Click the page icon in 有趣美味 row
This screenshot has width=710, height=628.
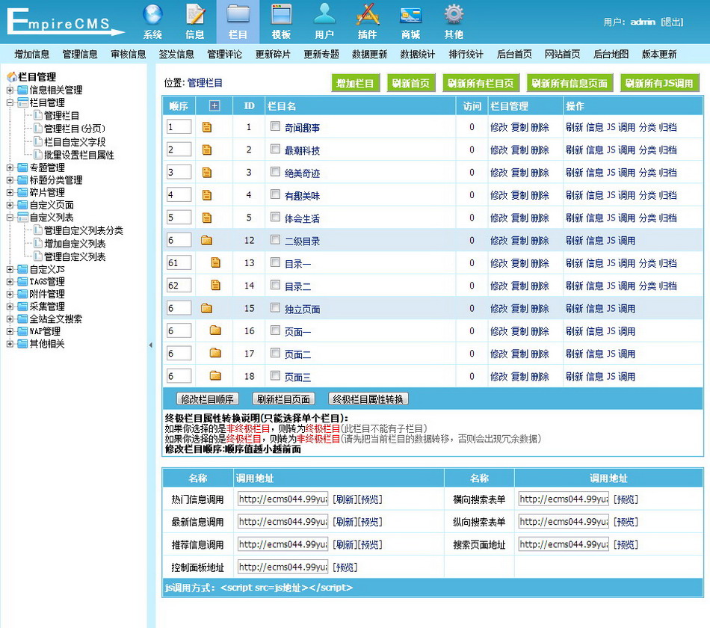(x=207, y=195)
